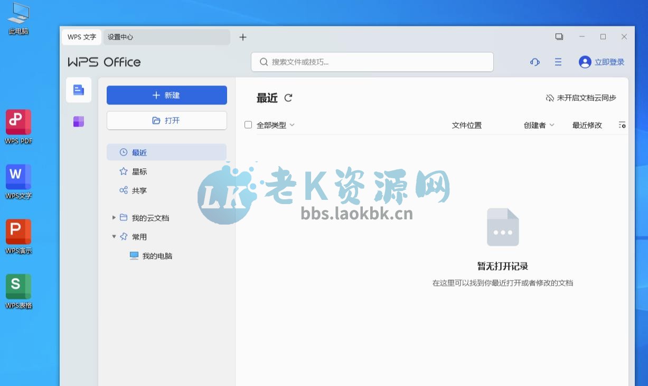Select 最近 in the sidebar
This screenshot has height=386, width=648.
pyautogui.click(x=166, y=152)
